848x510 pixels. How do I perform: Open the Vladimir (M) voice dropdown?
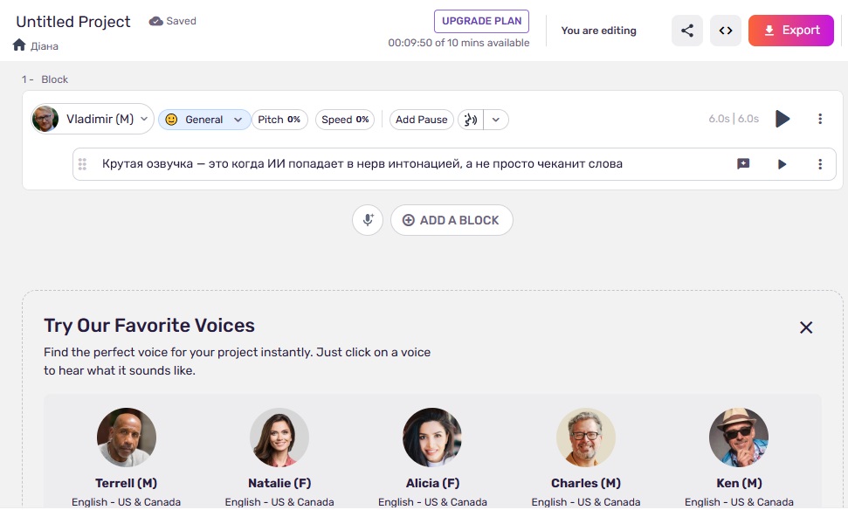pyautogui.click(x=93, y=119)
